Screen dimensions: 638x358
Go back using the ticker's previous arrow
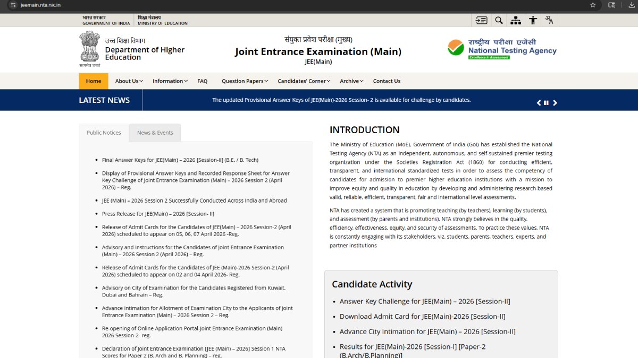click(x=538, y=102)
